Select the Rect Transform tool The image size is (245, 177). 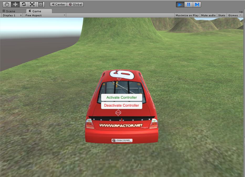[x=40, y=4]
